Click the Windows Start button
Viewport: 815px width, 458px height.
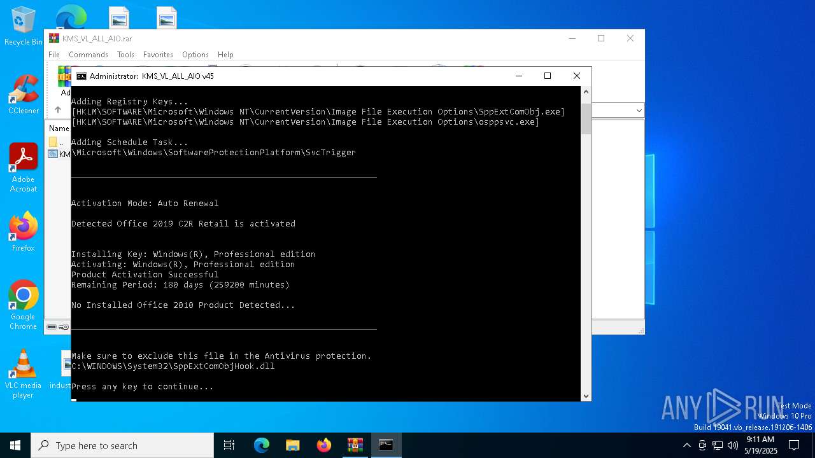coord(15,445)
